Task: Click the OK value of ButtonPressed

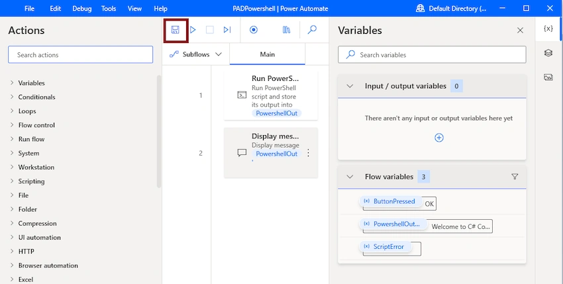Action: 429,204
